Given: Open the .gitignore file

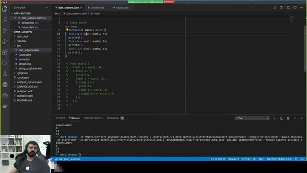Looking at the screenshot, I should tap(23, 73).
